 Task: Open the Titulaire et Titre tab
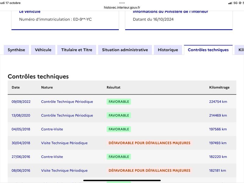point(77,50)
